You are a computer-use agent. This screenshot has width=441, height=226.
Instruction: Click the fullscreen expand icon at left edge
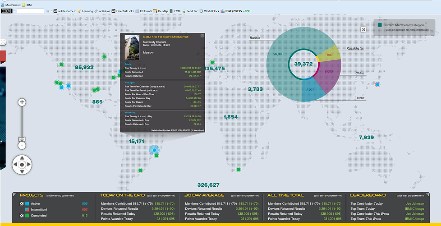coord(3,42)
